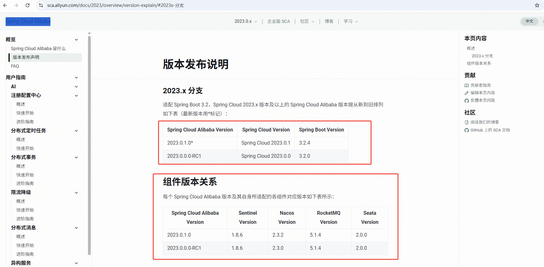Open 快速开始 under 限流降级
The height and width of the screenshot is (267, 544).
pos(25,210)
